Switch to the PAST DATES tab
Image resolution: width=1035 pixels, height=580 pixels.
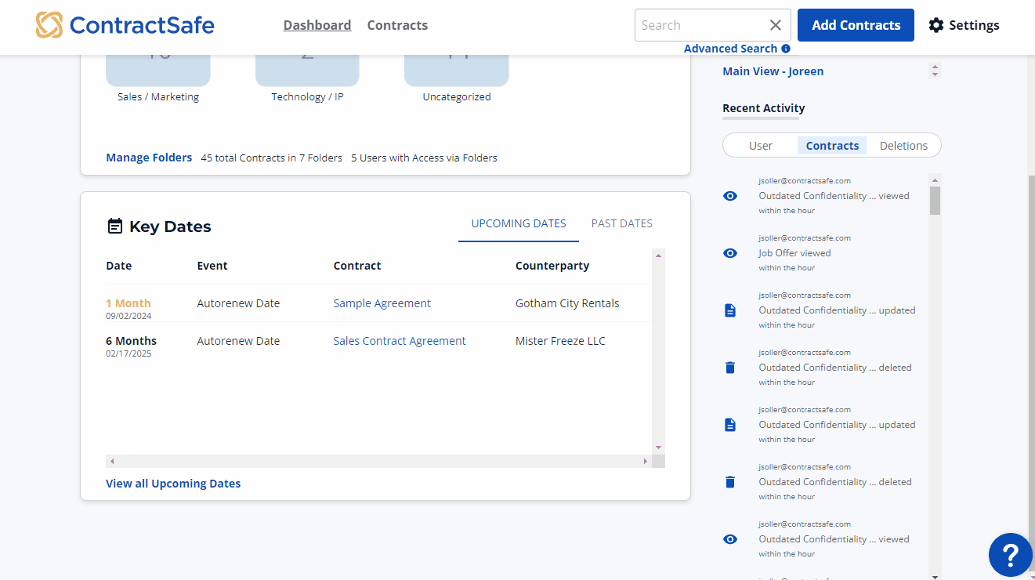pos(621,223)
